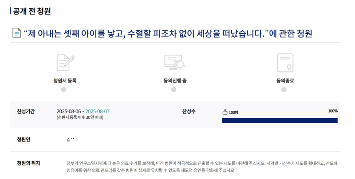Select the 청원서 등록 step dot
This screenshot has height=179, width=355.
(63, 90)
